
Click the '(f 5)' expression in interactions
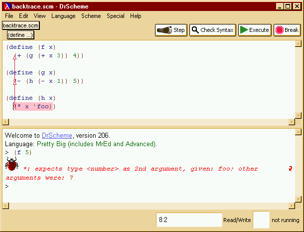point(23,152)
